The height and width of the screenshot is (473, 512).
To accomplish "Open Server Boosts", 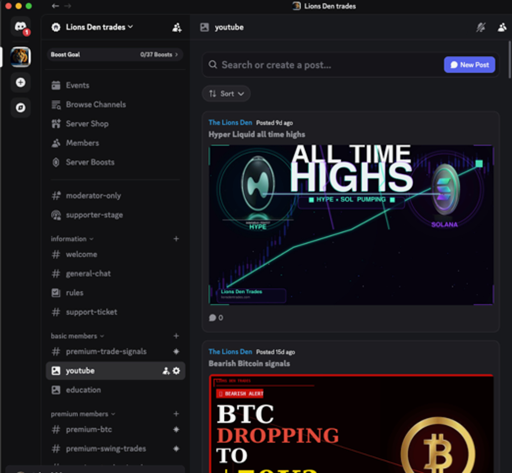I will (115, 162).
